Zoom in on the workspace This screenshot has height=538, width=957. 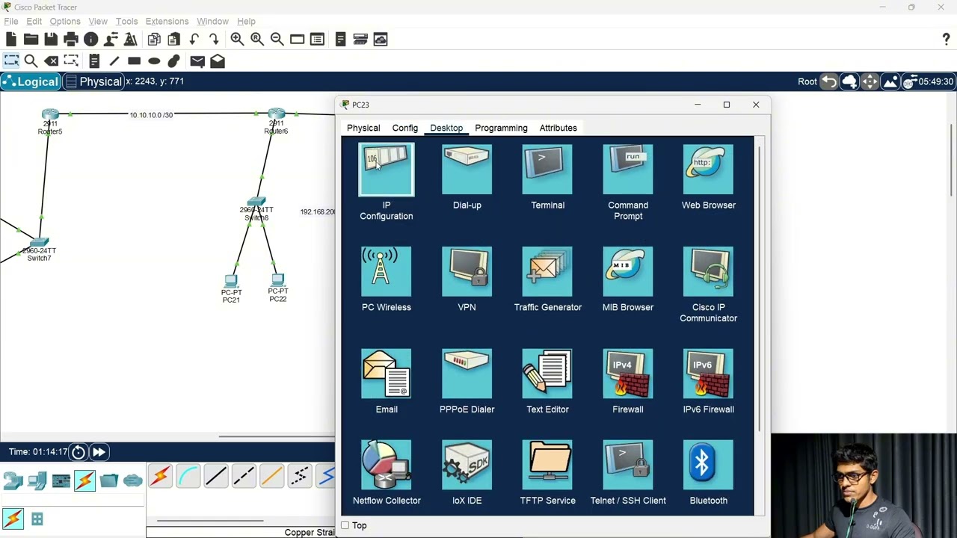coord(237,39)
